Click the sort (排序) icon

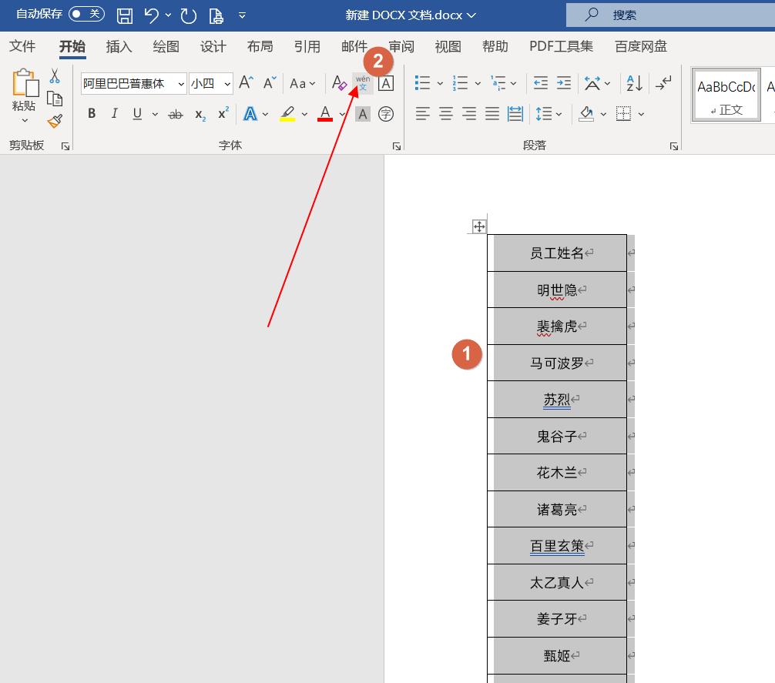click(632, 83)
